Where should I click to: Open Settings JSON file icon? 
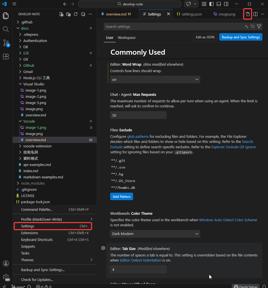(x=247, y=14)
